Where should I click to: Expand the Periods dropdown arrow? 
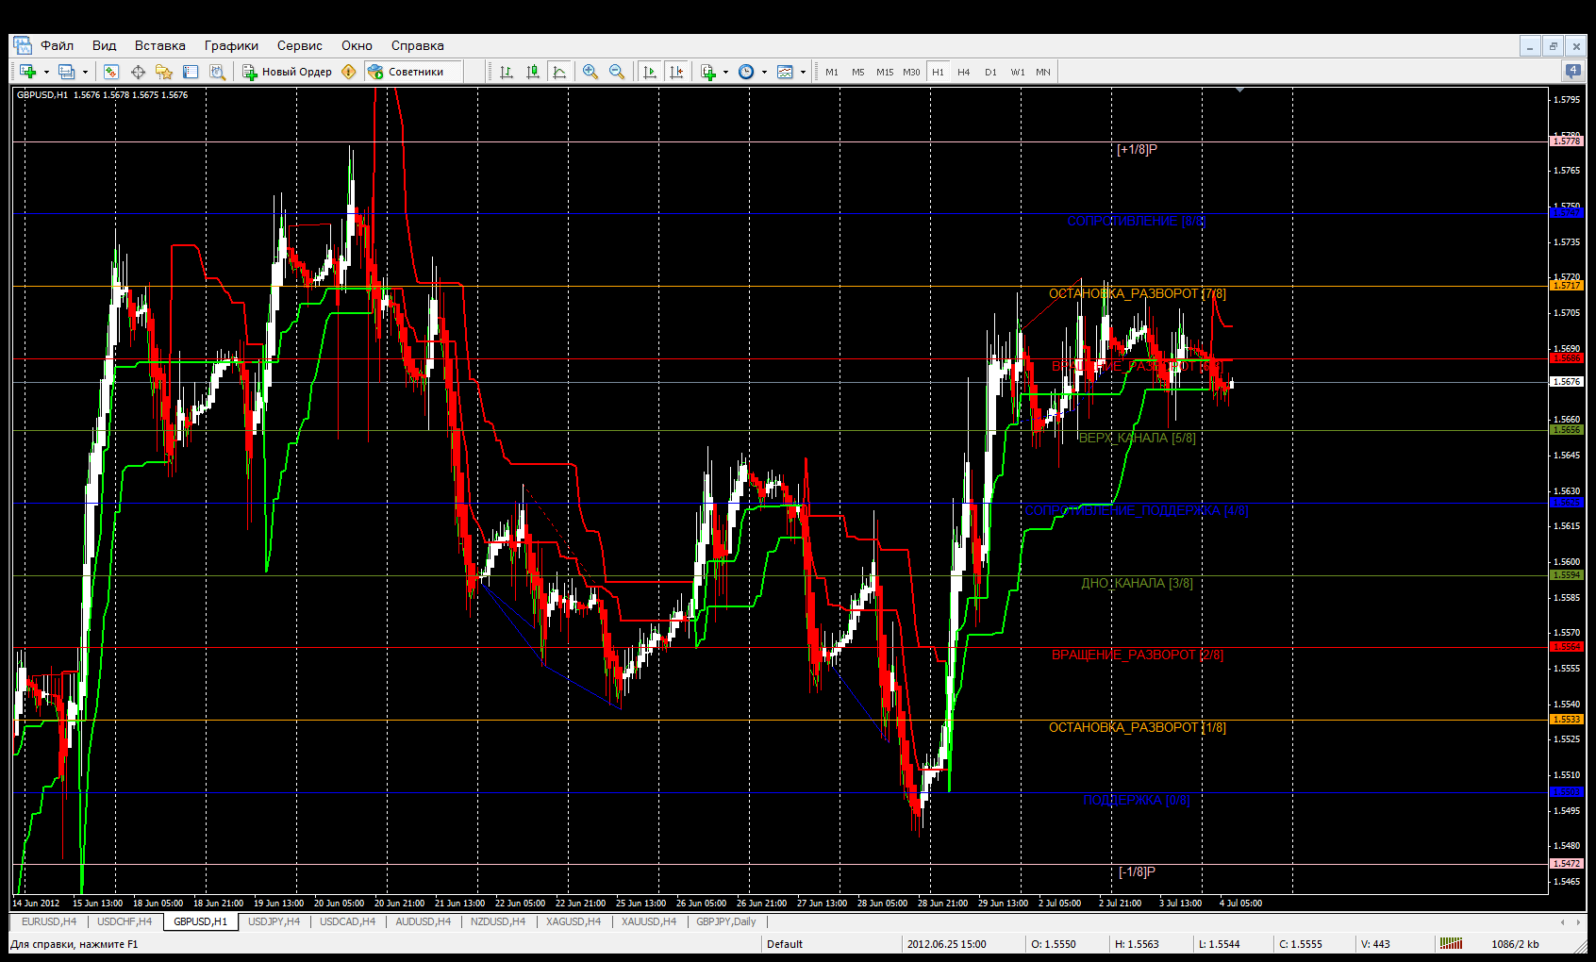point(764,72)
